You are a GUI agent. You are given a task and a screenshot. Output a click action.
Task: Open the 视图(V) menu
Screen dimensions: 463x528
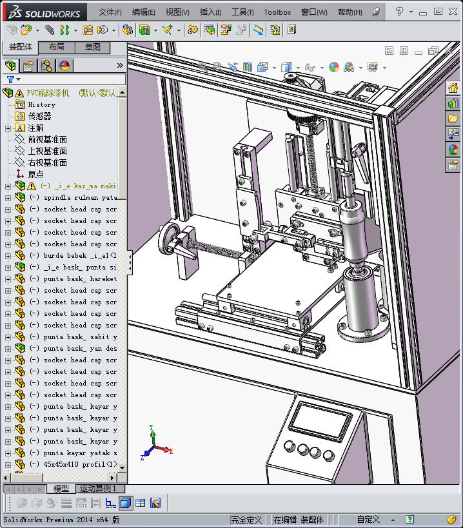[177, 12]
